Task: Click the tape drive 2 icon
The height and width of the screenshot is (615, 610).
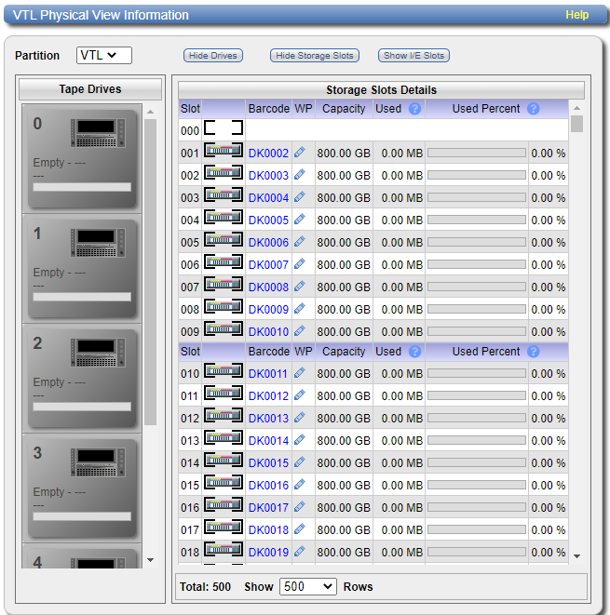Action: coord(98,353)
